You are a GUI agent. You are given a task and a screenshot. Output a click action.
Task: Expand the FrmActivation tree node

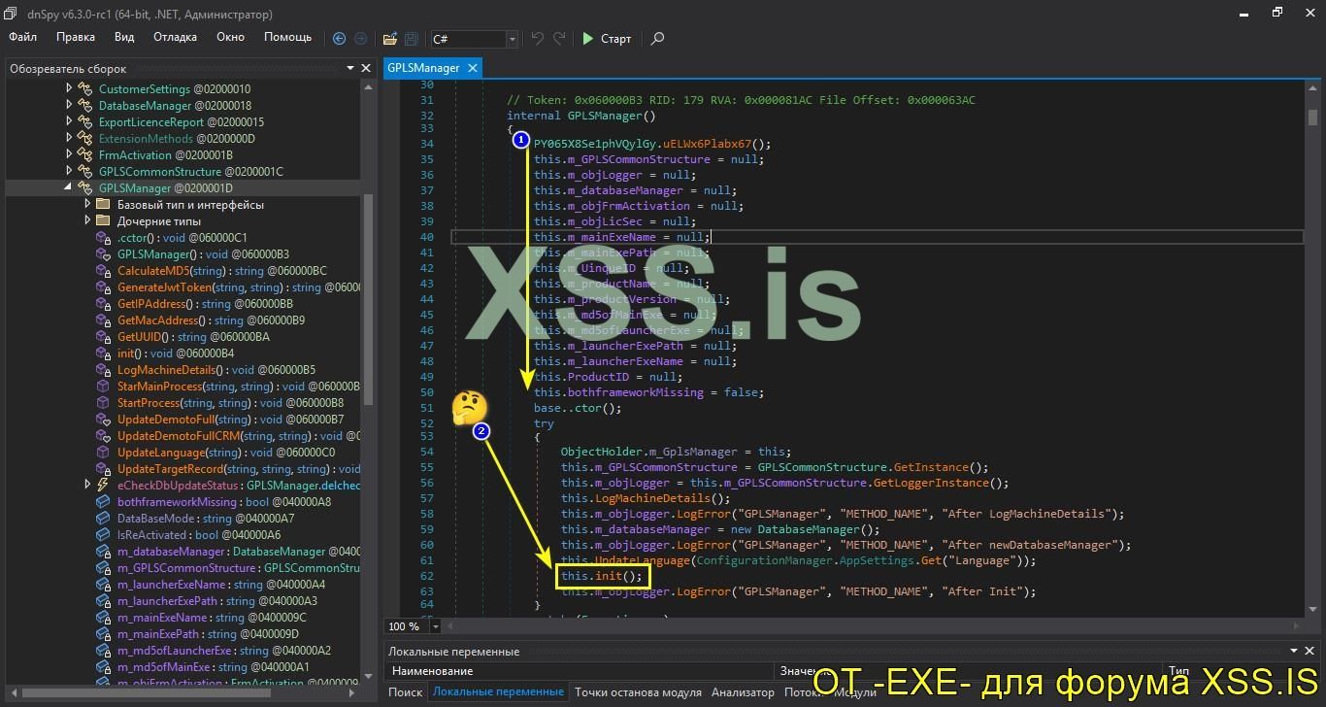point(69,155)
